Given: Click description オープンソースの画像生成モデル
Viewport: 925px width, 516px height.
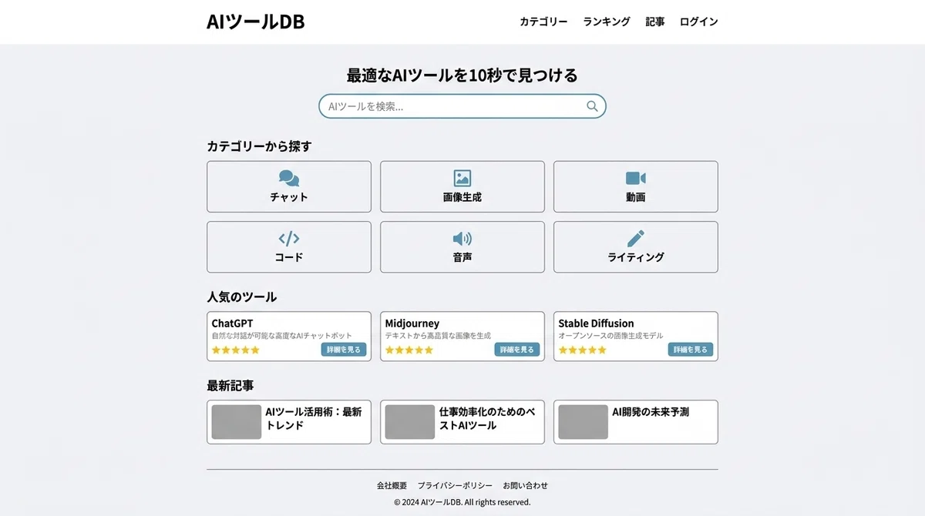Looking at the screenshot, I should click(x=610, y=336).
